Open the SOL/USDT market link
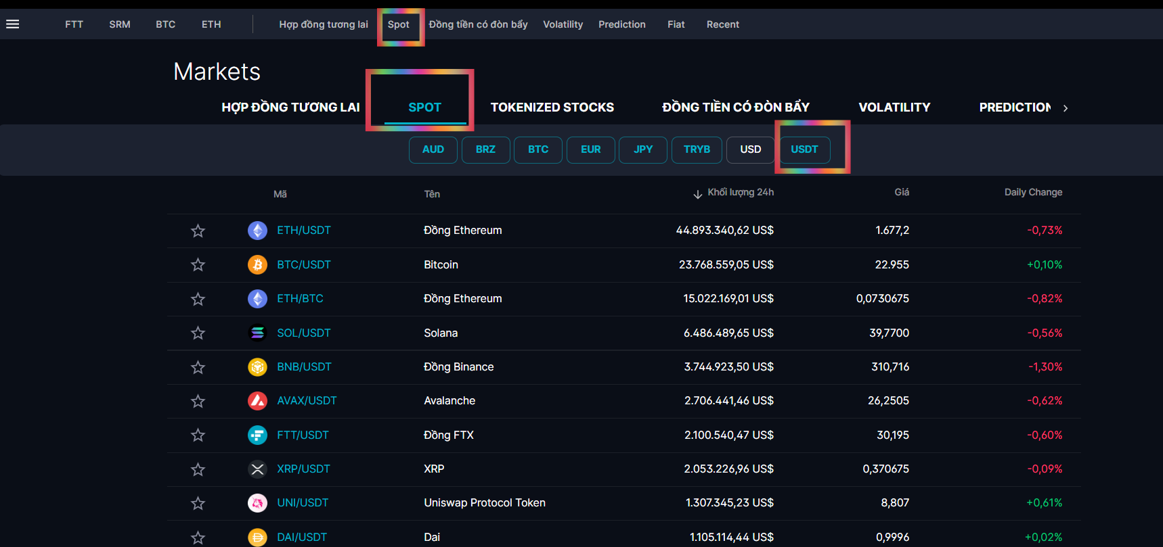Viewport: 1163px width, 547px height. click(x=304, y=333)
